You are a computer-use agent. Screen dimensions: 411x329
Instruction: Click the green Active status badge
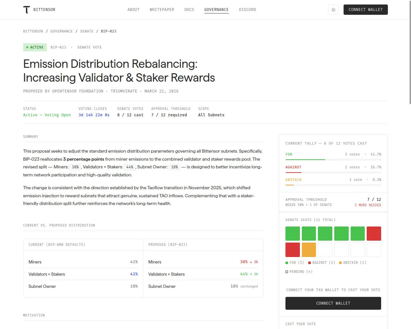[x=35, y=47]
